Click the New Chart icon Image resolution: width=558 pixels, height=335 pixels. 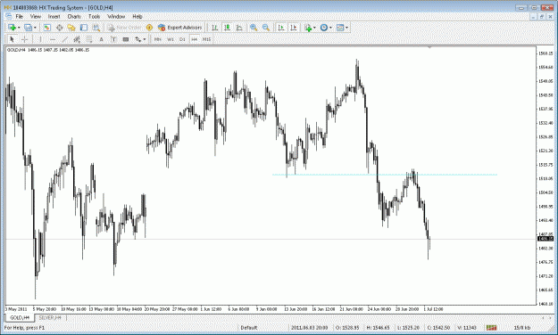(x=12, y=28)
